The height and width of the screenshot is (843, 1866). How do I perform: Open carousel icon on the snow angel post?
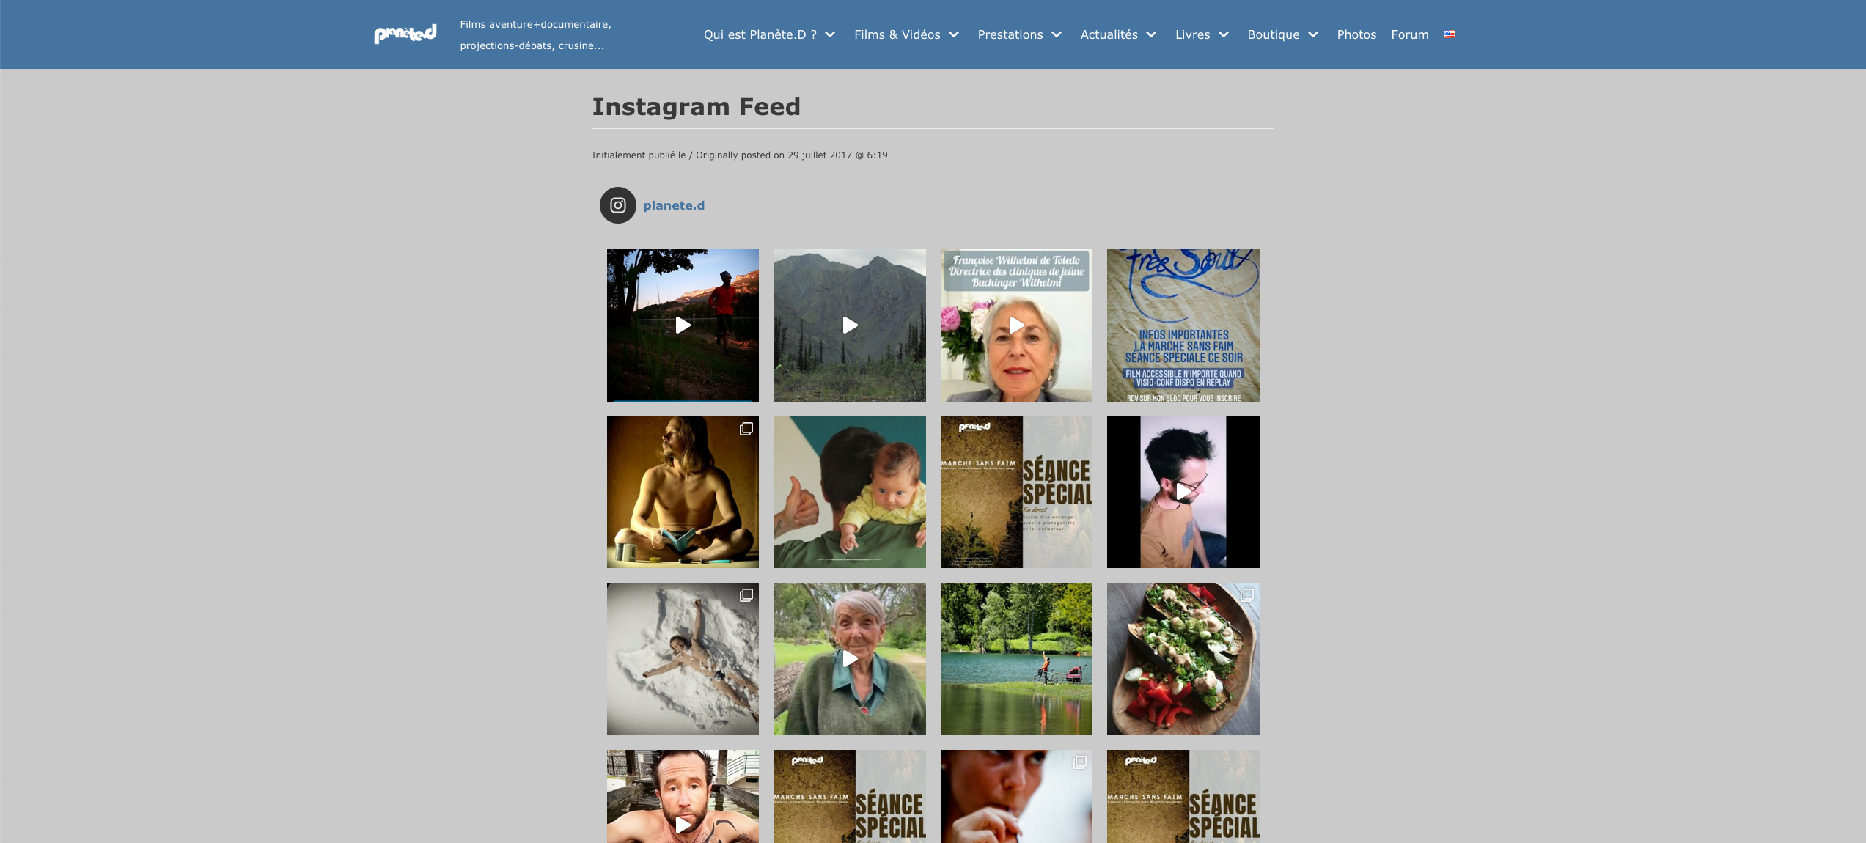coord(746,595)
